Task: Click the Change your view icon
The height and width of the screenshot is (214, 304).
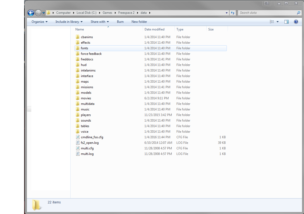Action: tap(272, 22)
